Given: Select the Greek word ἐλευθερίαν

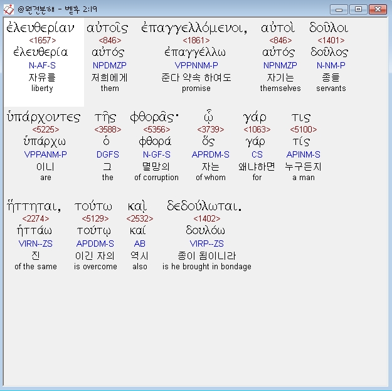Looking at the screenshot, I should [x=40, y=28].
